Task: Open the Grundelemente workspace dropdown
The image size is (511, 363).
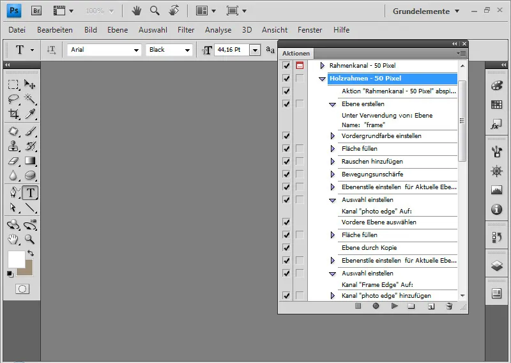Action: tap(425, 11)
